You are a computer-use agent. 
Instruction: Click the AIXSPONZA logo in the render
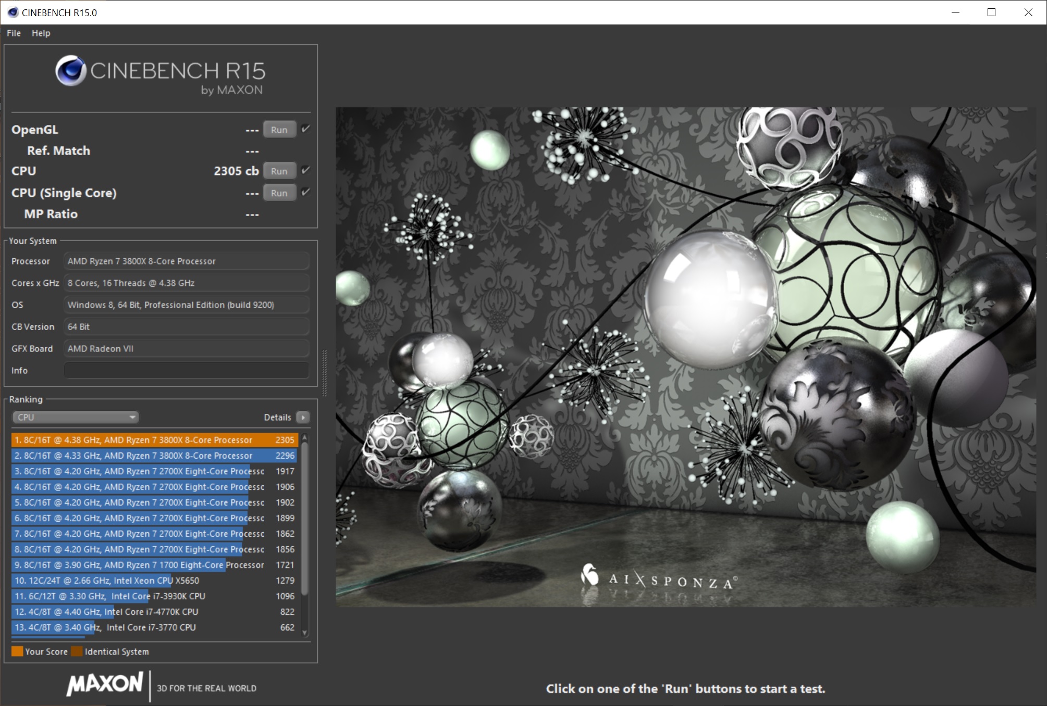[658, 577]
